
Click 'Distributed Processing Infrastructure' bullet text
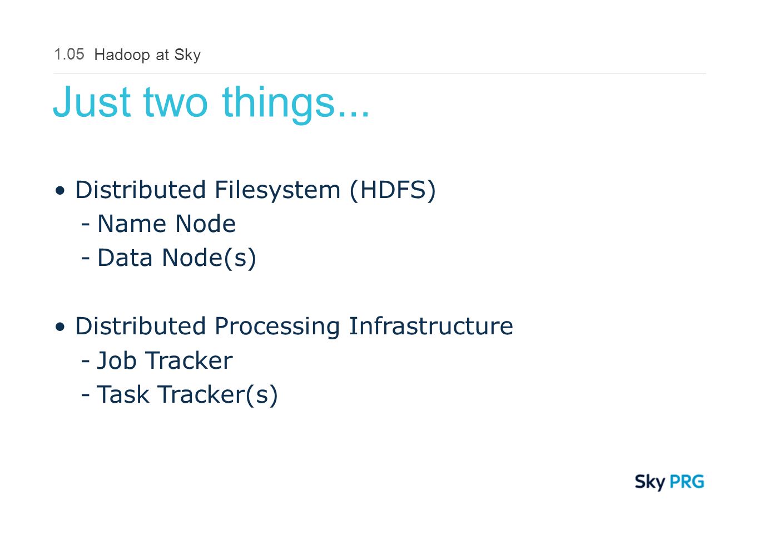coord(294,327)
